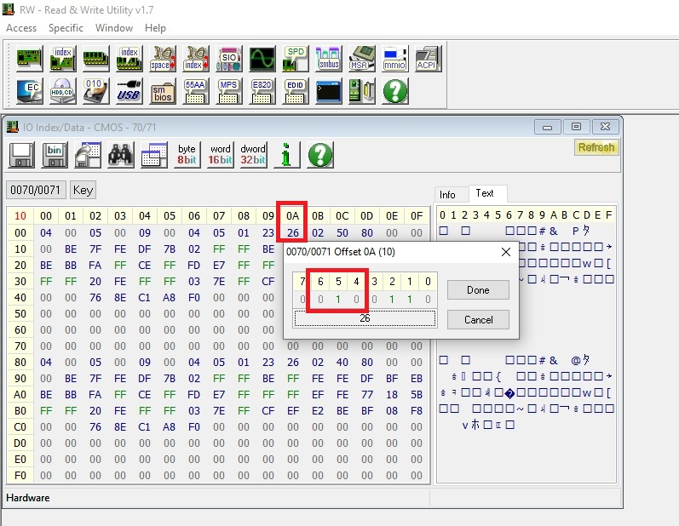Switch to dword 32bit display mode

pos(253,154)
